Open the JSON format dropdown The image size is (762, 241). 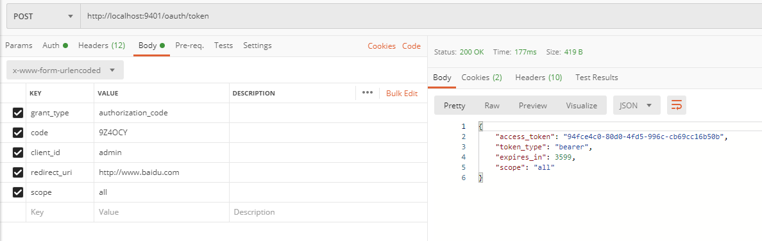(x=637, y=105)
